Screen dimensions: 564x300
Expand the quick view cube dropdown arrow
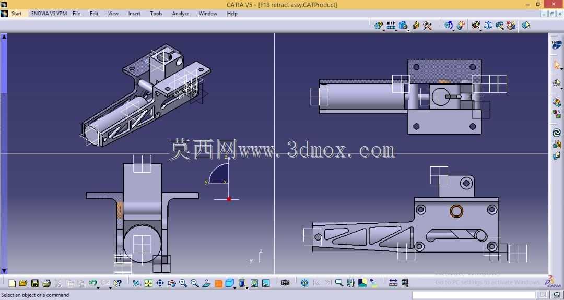[234, 287]
